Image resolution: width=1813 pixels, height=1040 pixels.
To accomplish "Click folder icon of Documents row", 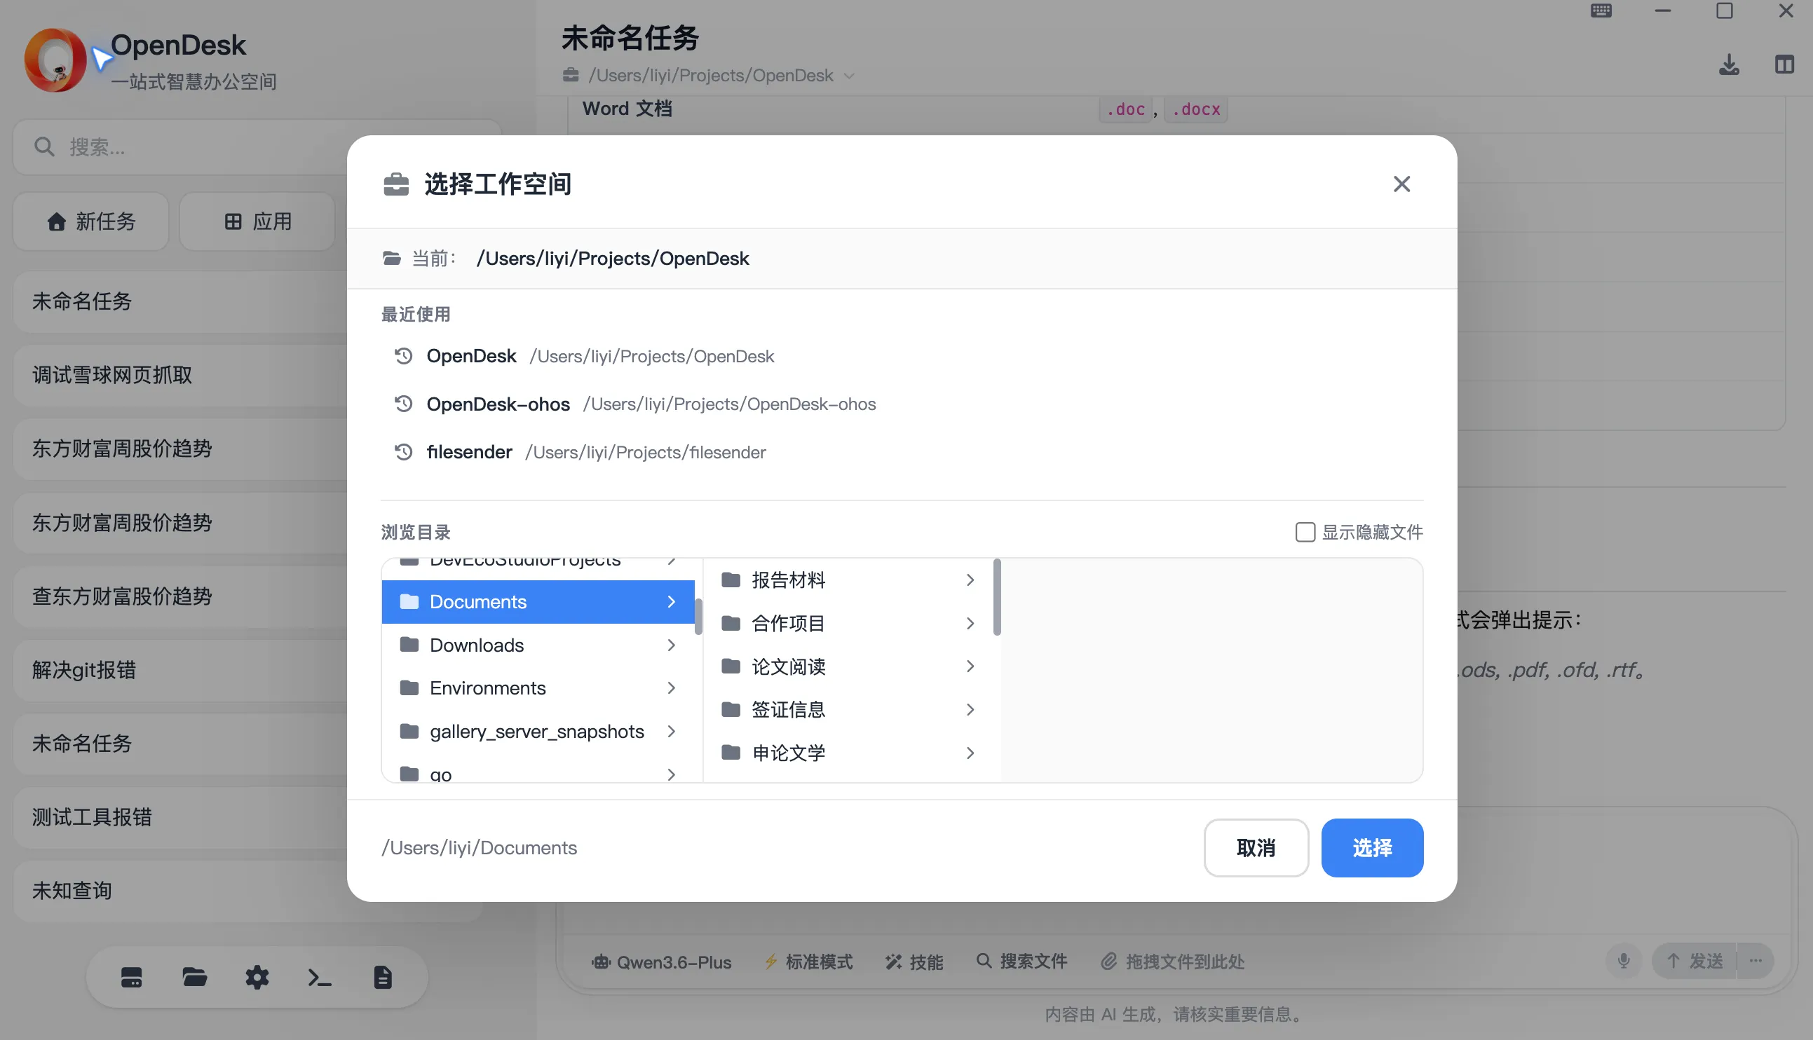I will click(409, 601).
